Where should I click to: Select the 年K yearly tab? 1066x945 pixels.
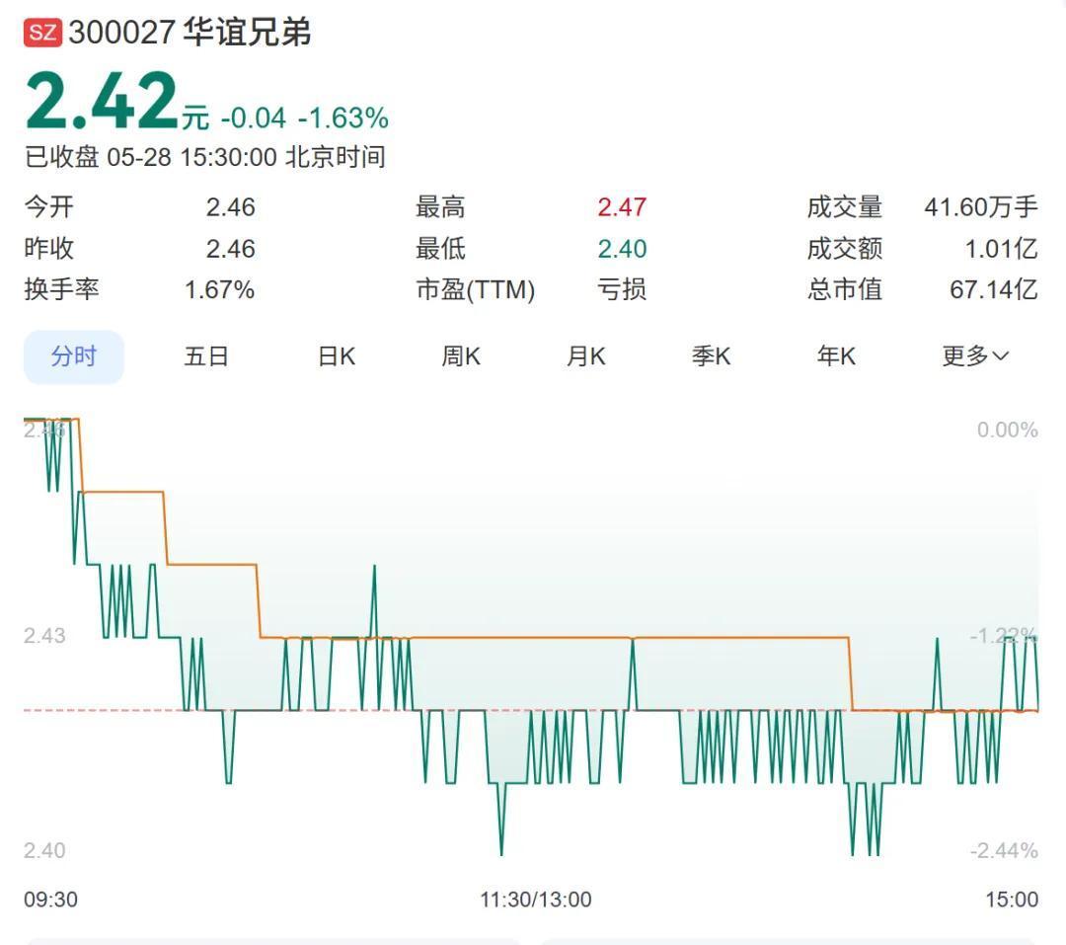(836, 356)
